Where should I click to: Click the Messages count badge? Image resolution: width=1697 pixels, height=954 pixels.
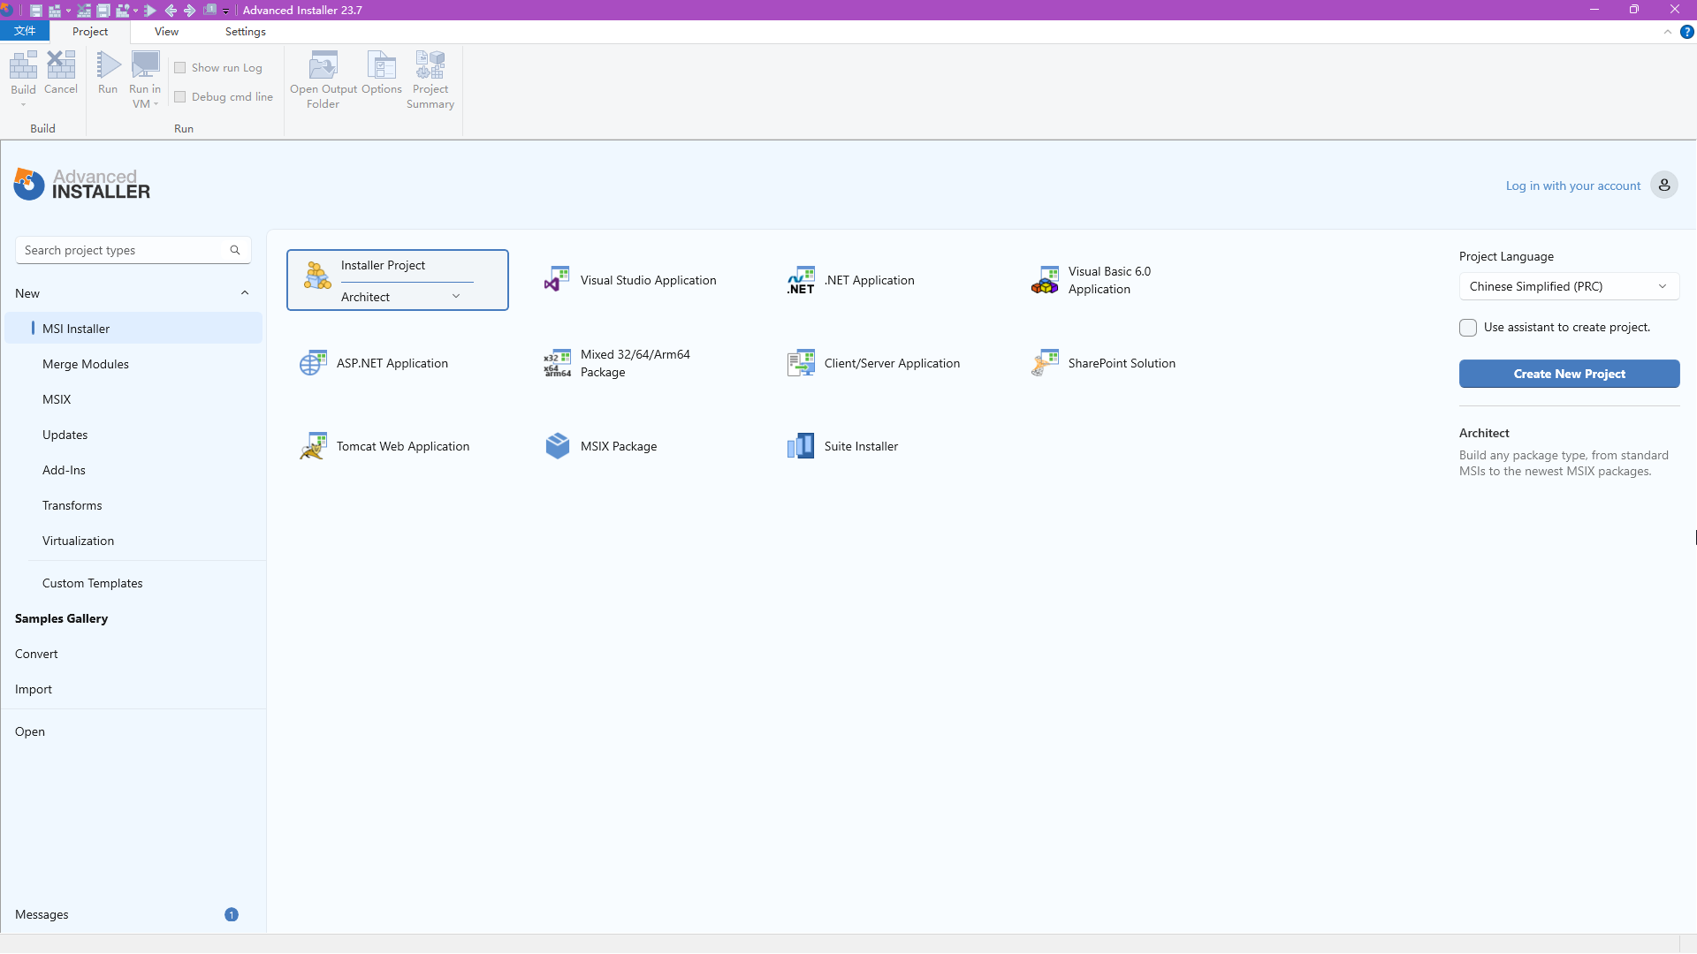click(x=232, y=914)
